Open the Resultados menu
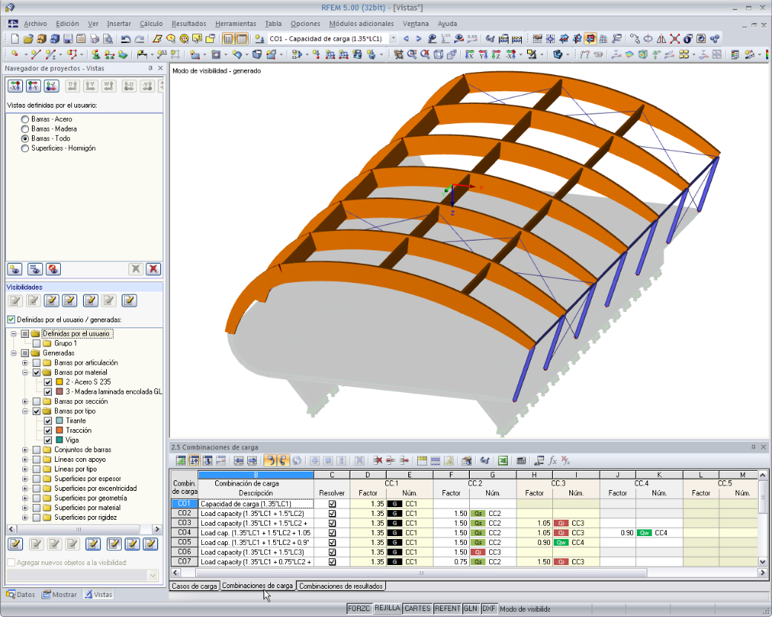 pyautogui.click(x=189, y=24)
